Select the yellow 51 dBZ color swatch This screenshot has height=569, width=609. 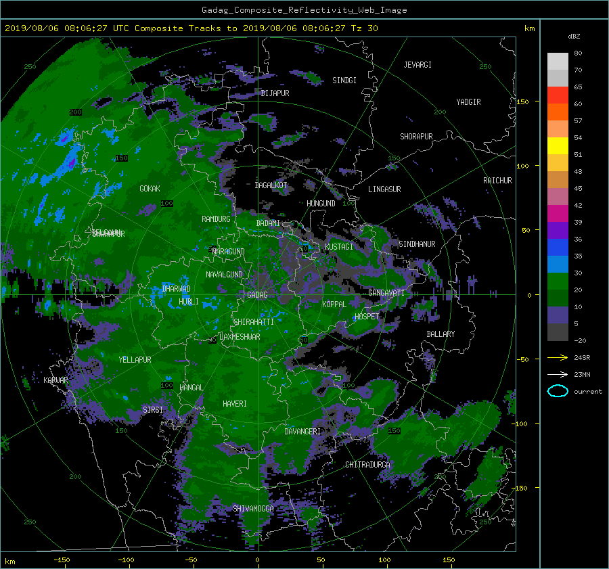[x=558, y=146]
